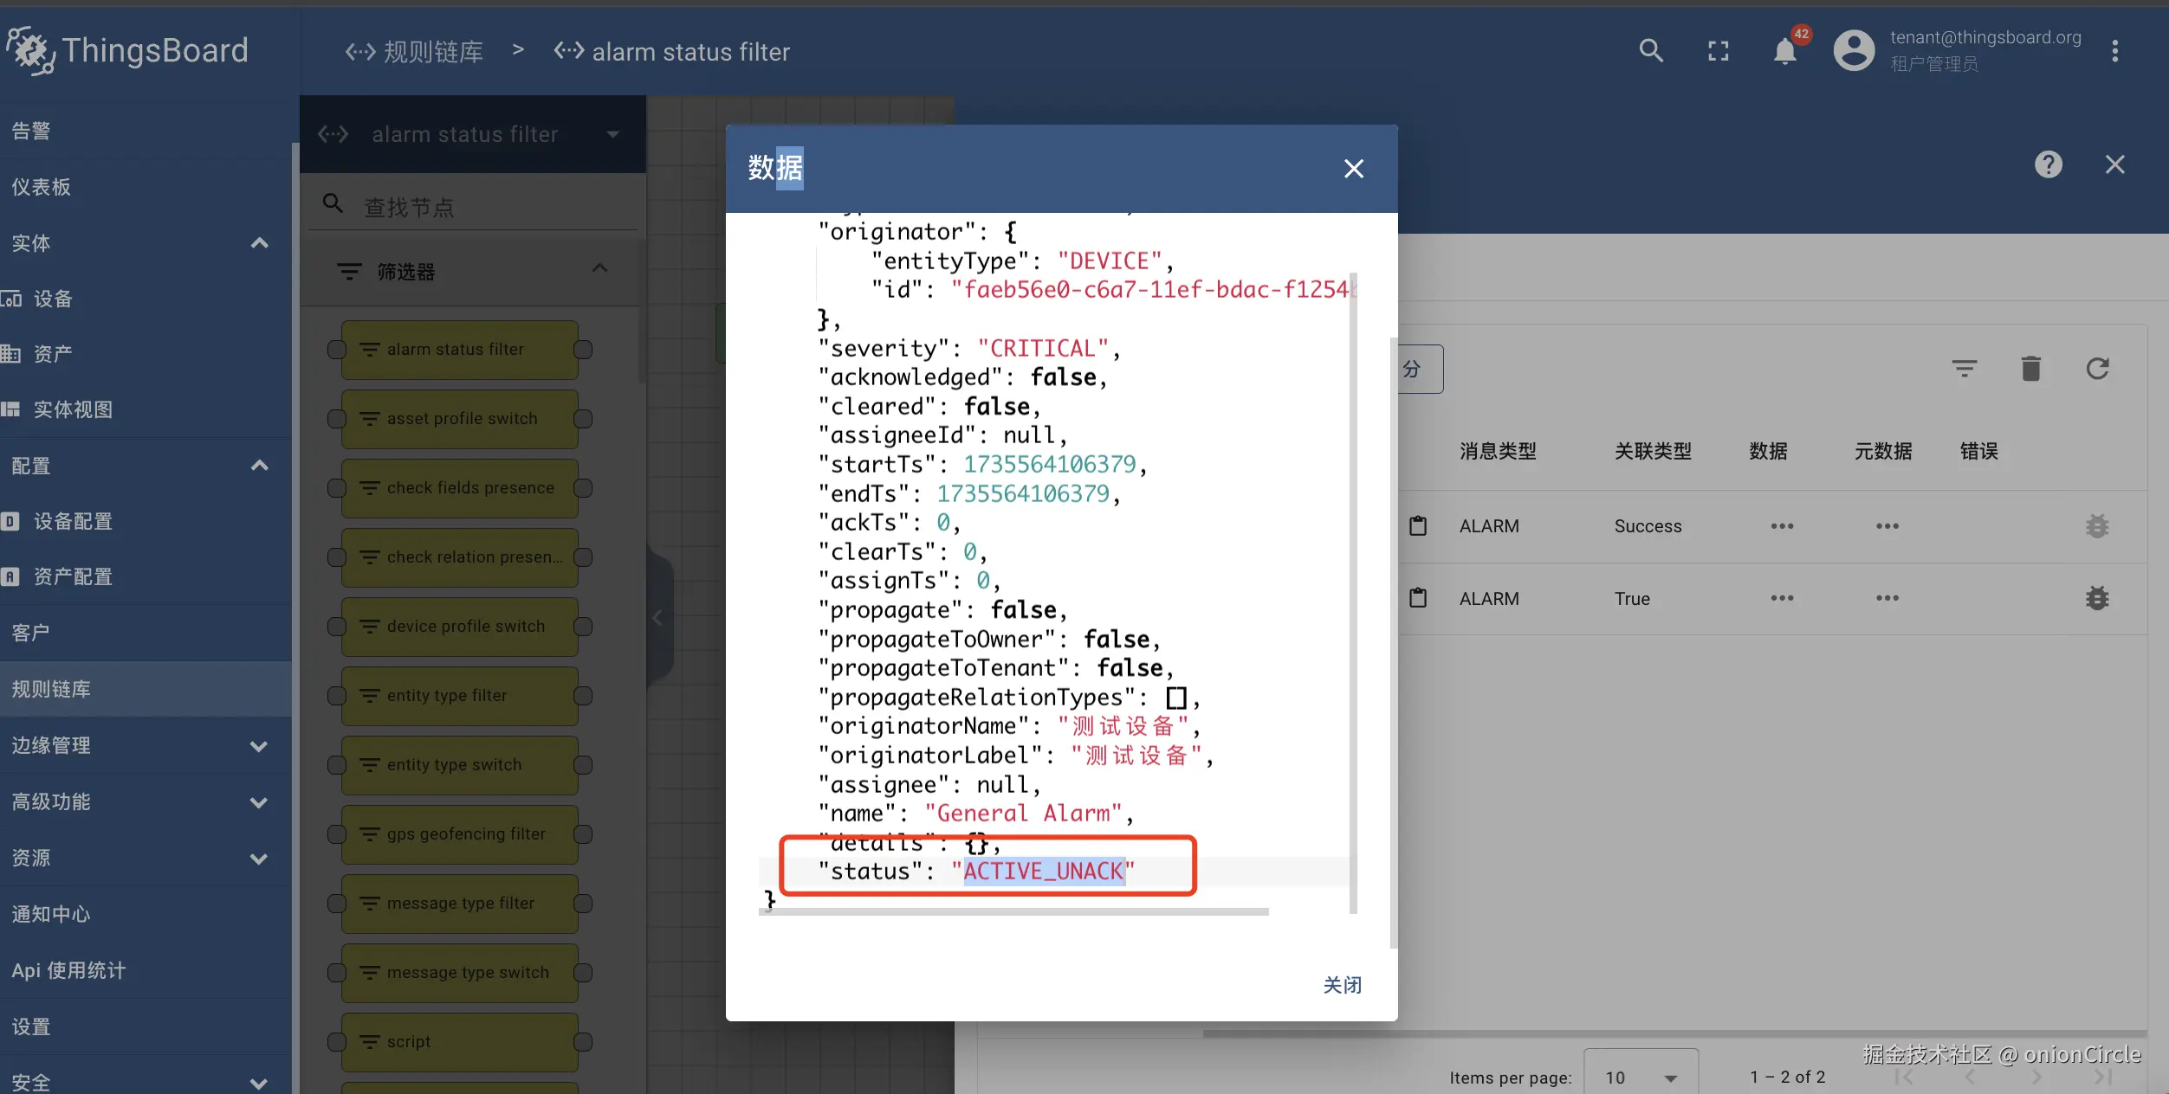Collapse the 筛选器 node category
The image size is (2169, 1094).
point(599,269)
